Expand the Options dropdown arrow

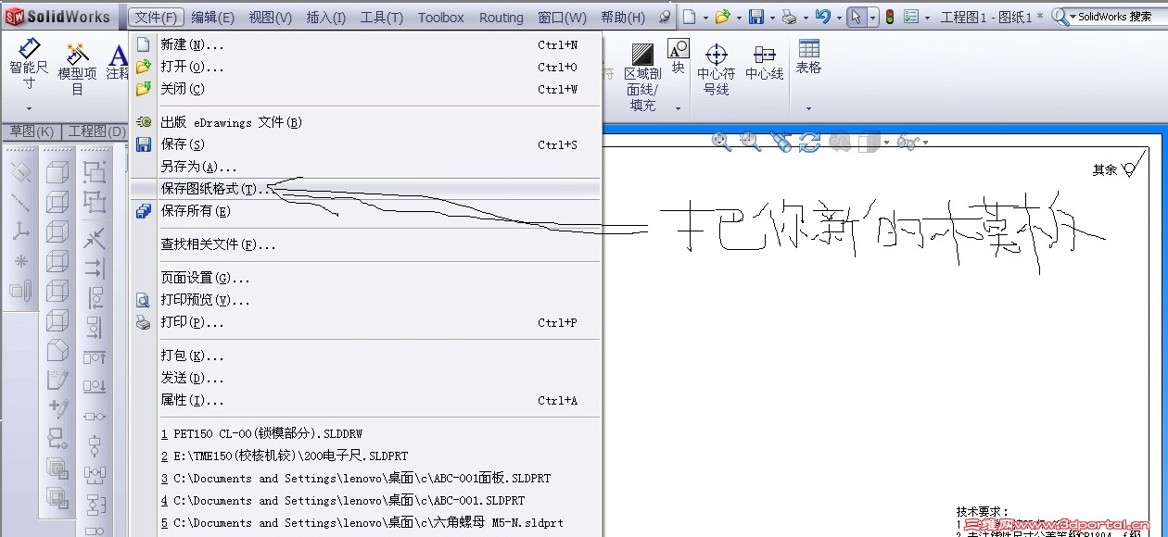928,18
